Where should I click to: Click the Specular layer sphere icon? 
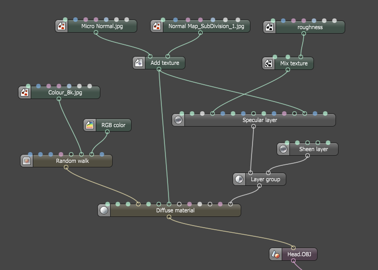tap(178, 120)
